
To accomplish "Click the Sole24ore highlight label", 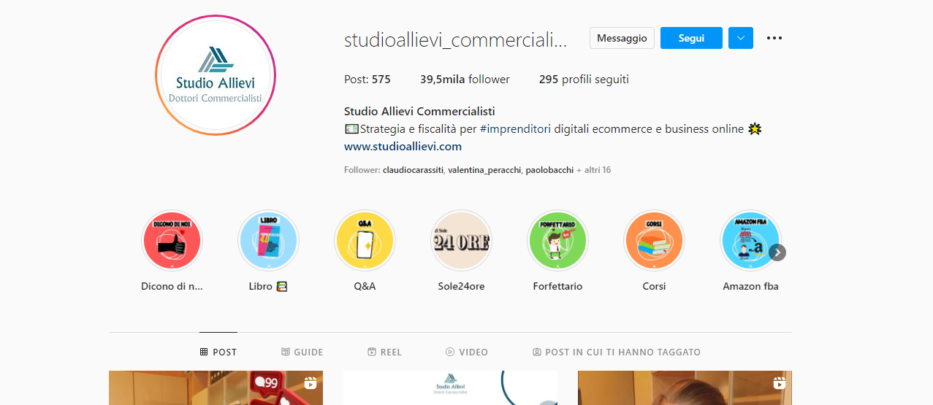I will coord(461,287).
